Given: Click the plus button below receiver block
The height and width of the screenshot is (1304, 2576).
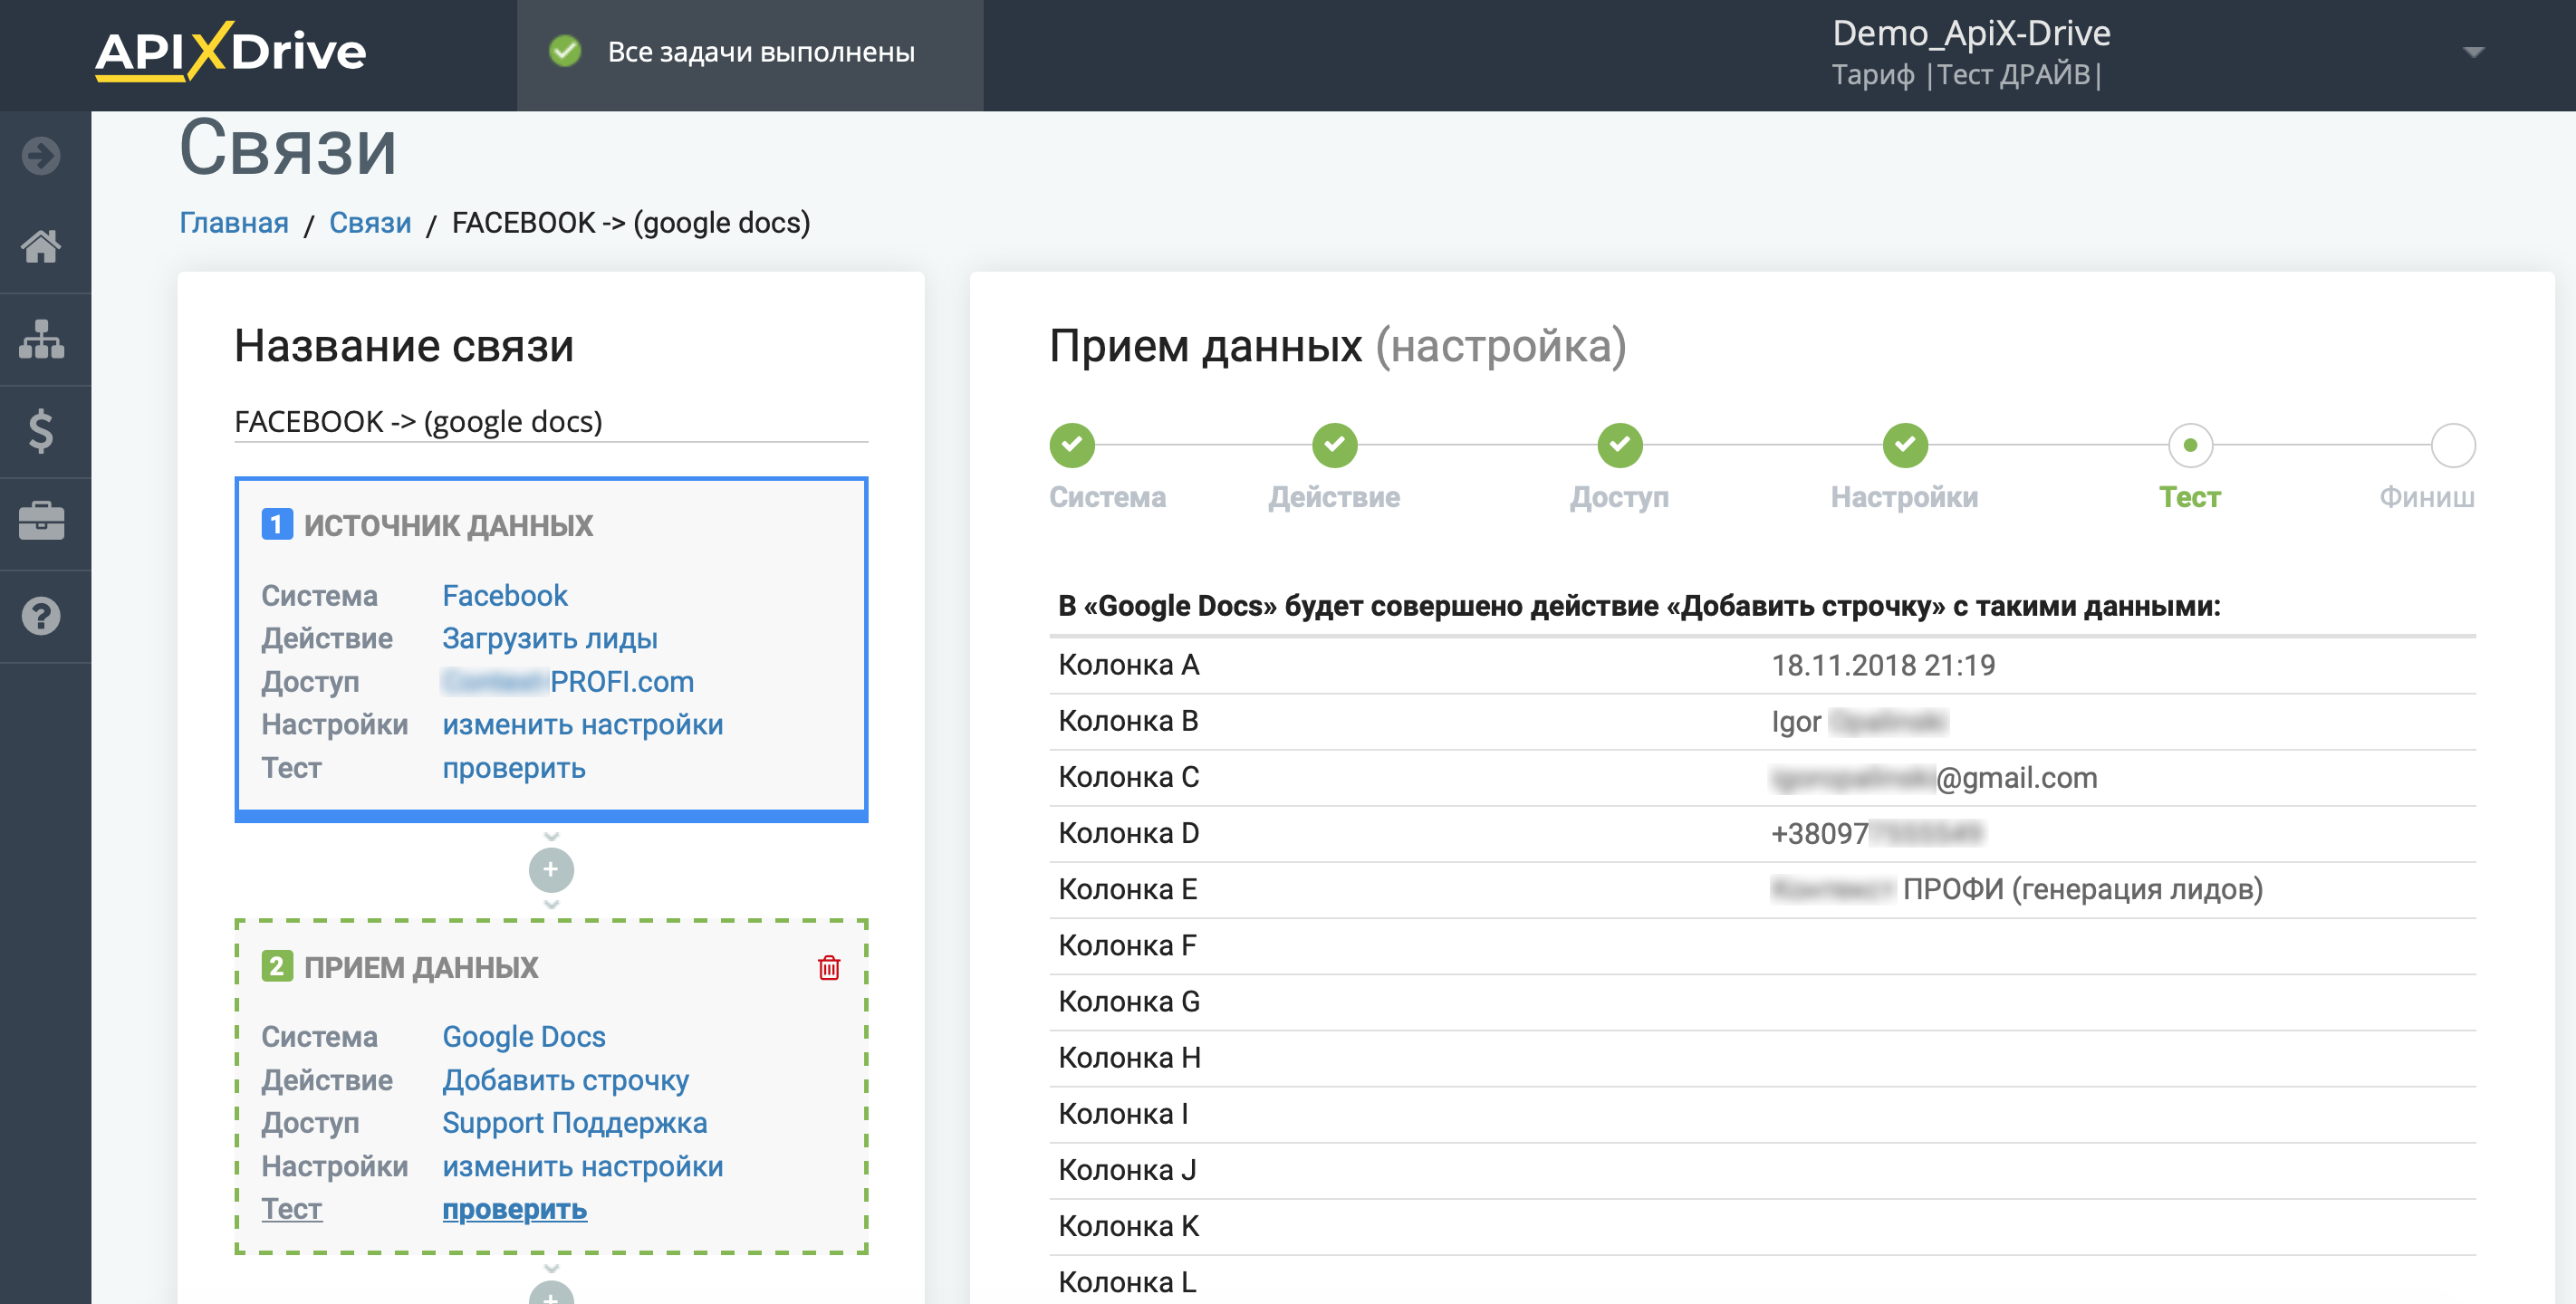Looking at the screenshot, I should point(551,1293).
